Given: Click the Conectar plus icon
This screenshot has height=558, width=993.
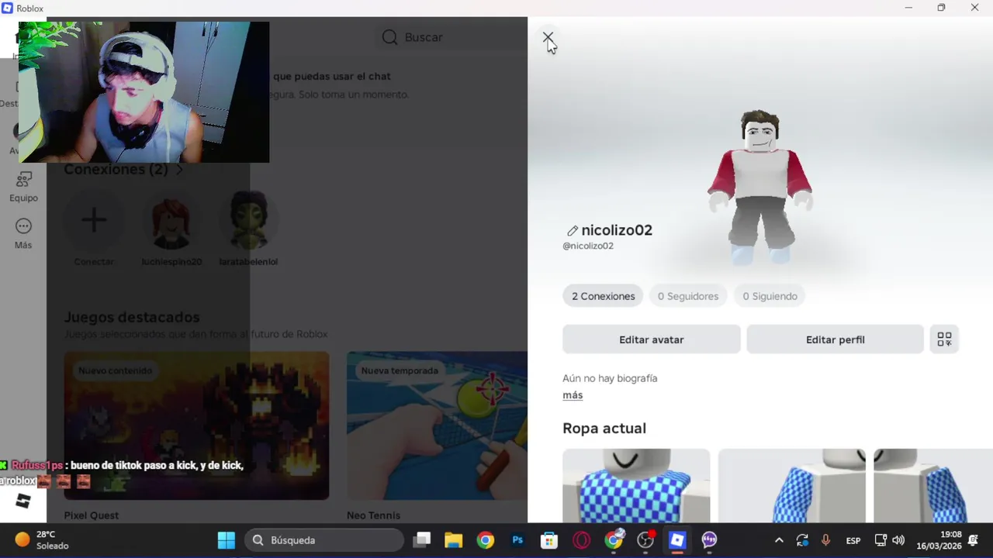Looking at the screenshot, I should (94, 221).
